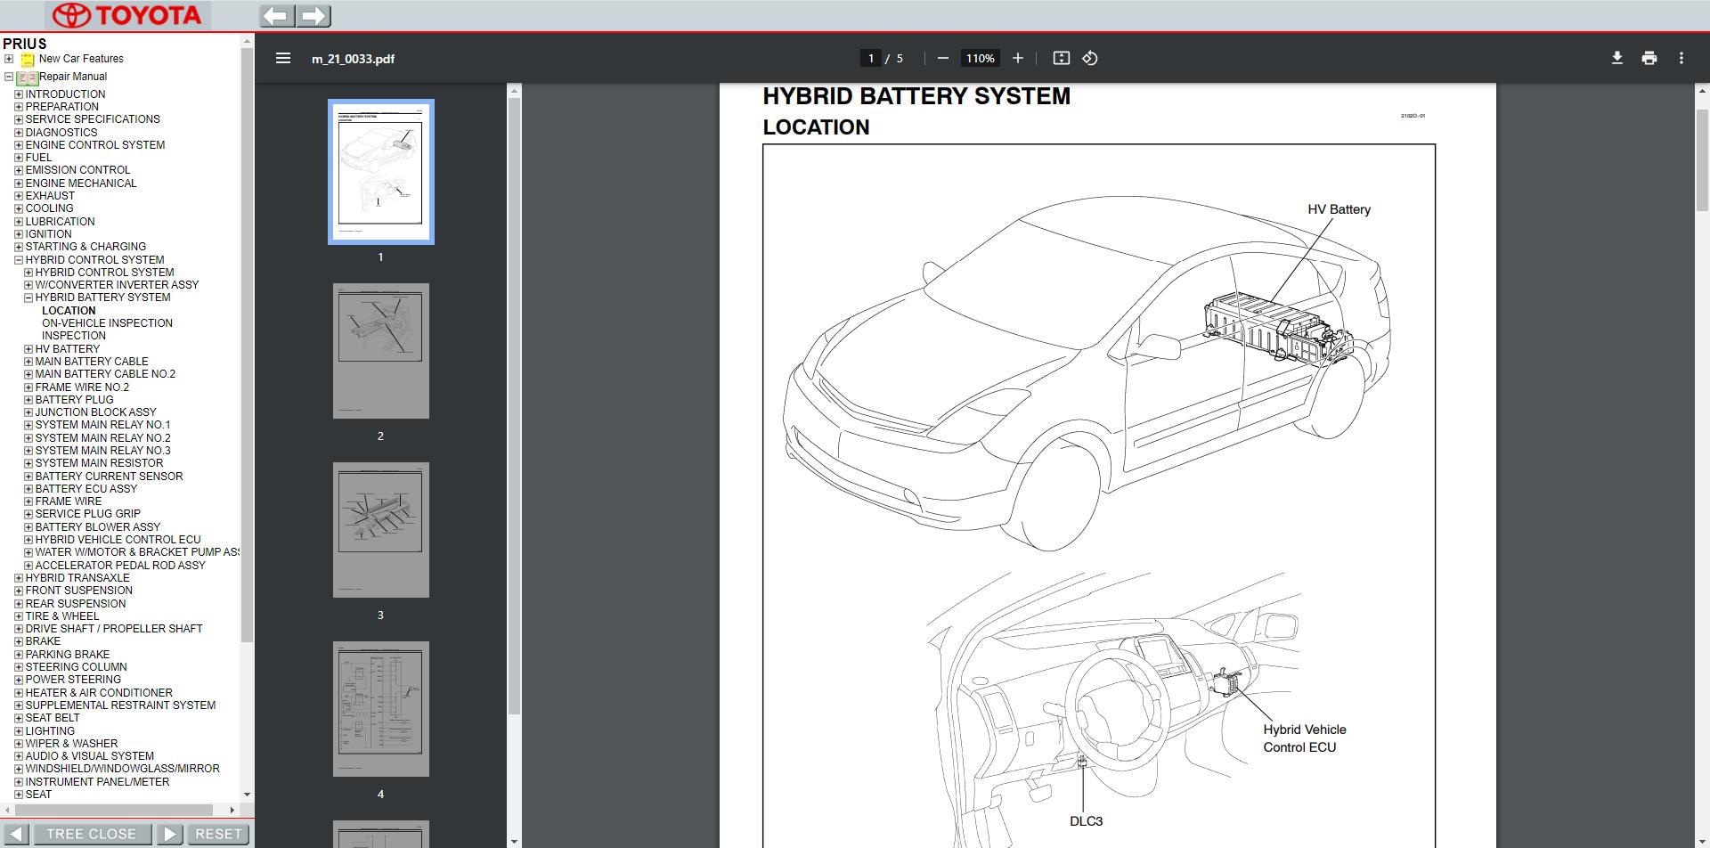Click the back arrow navigation button
This screenshot has width=1710, height=848.
click(x=277, y=15)
